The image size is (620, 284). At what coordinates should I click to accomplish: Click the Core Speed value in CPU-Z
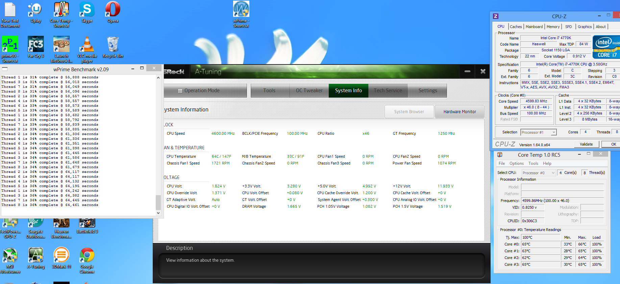coord(536,101)
